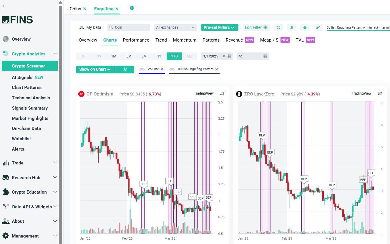The width and height of the screenshot is (390, 244).
Task: Open Watchlist in sidebar
Action: (x=21, y=139)
